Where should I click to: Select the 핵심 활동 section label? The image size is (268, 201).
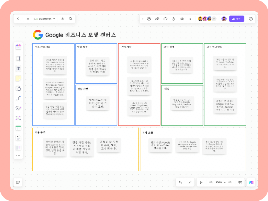click(82, 47)
